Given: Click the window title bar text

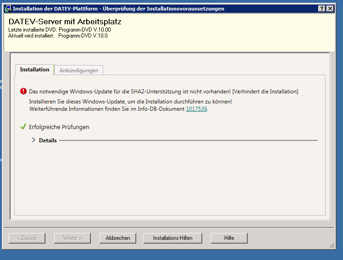Looking at the screenshot, I should (118, 9).
